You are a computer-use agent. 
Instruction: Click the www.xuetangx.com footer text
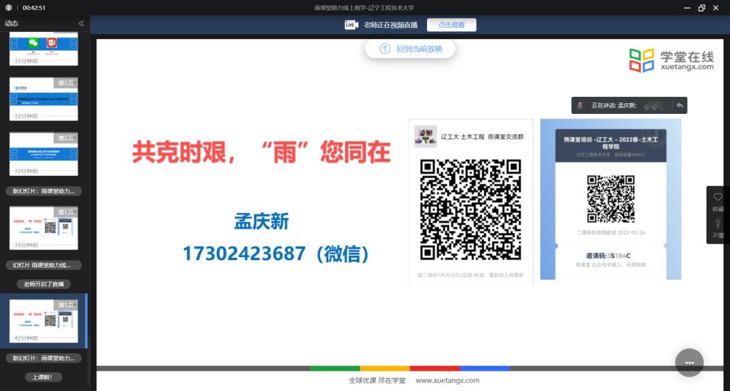(x=448, y=380)
